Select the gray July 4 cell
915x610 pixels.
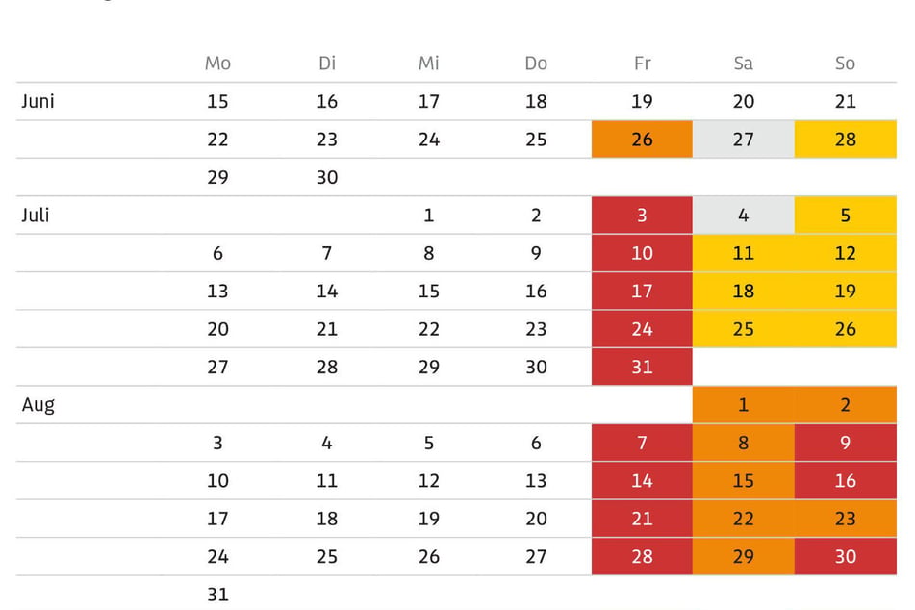(x=744, y=216)
